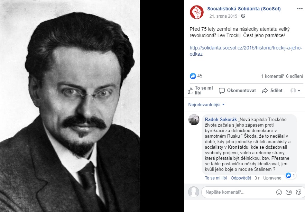Click the like count badge on the comment

[x=290, y=175]
